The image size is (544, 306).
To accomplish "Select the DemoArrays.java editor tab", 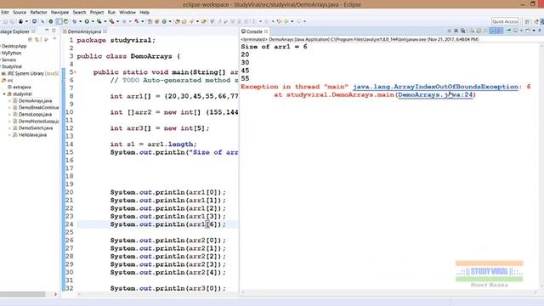I will (85, 31).
